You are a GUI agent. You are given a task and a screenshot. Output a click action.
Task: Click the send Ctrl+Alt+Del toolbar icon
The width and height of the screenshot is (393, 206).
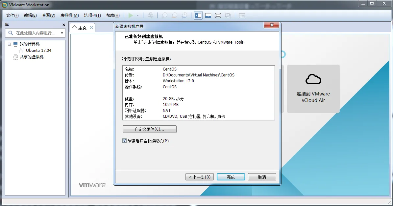point(150,15)
